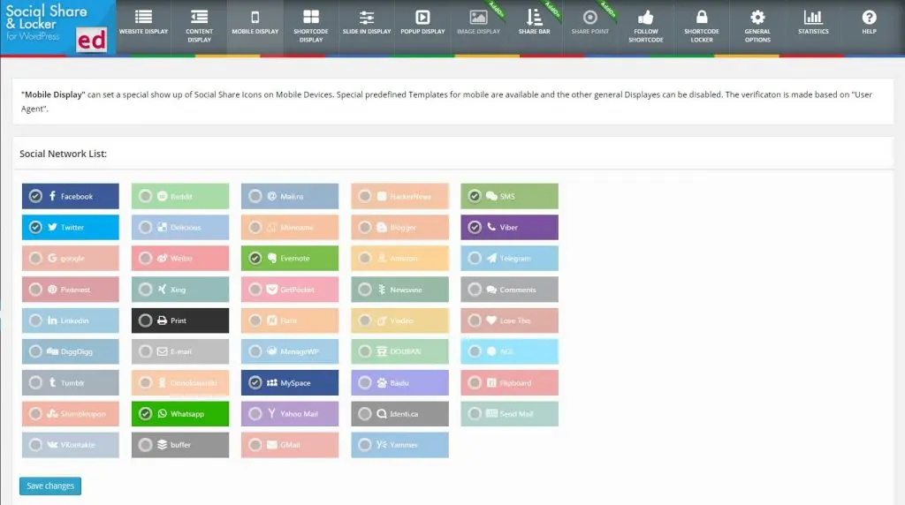Disable the Whatsapp network checkbox
Image resolution: width=905 pixels, height=505 pixels.
coord(146,414)
